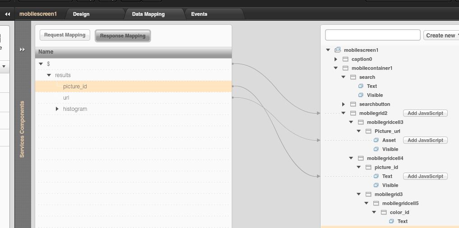The width and height of the screenshot is (459, 228).
Task: Select the url row in mapping list
Action: click(66, 98)
